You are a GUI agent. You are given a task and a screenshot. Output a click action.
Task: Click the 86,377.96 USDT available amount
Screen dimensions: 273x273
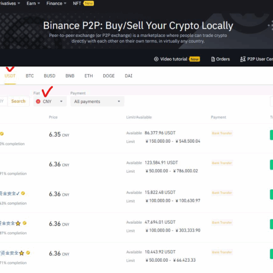tap(160, 133)
